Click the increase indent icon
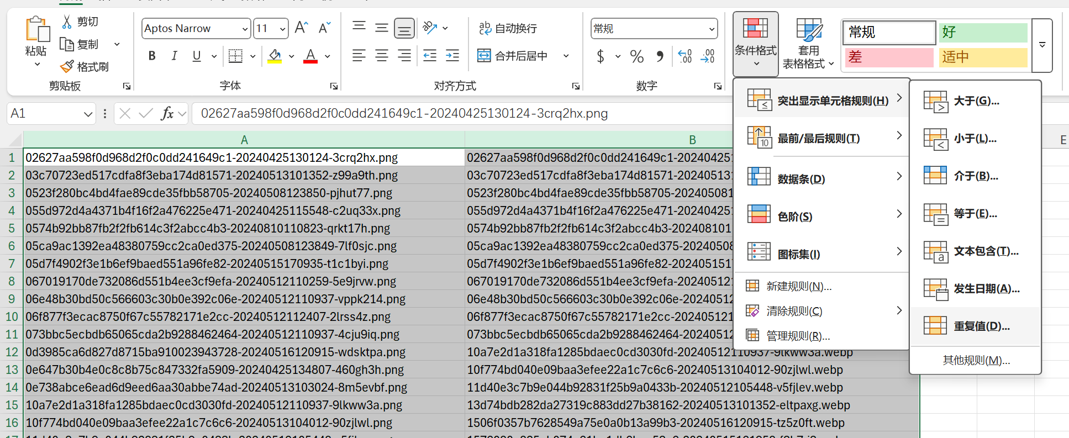The height and width of the screenshot is (438, 1069). tap(452, 55)
